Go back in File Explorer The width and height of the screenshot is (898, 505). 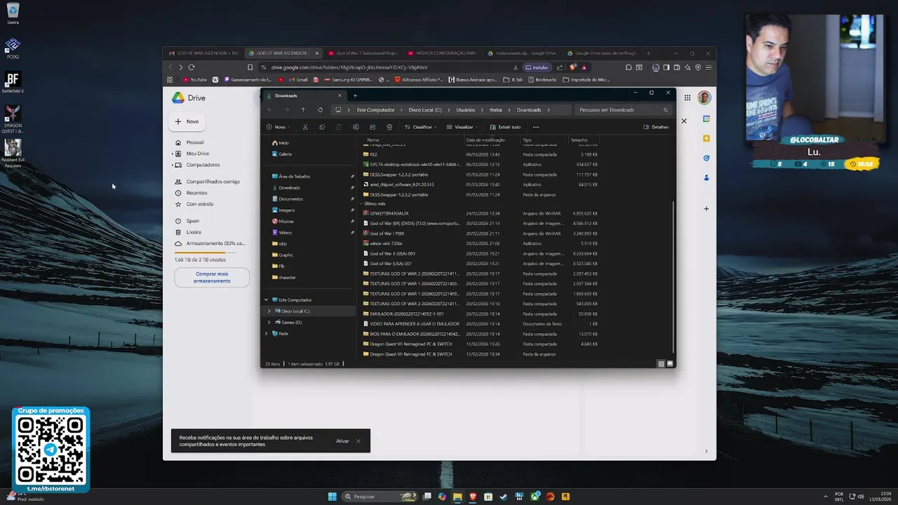270,110
